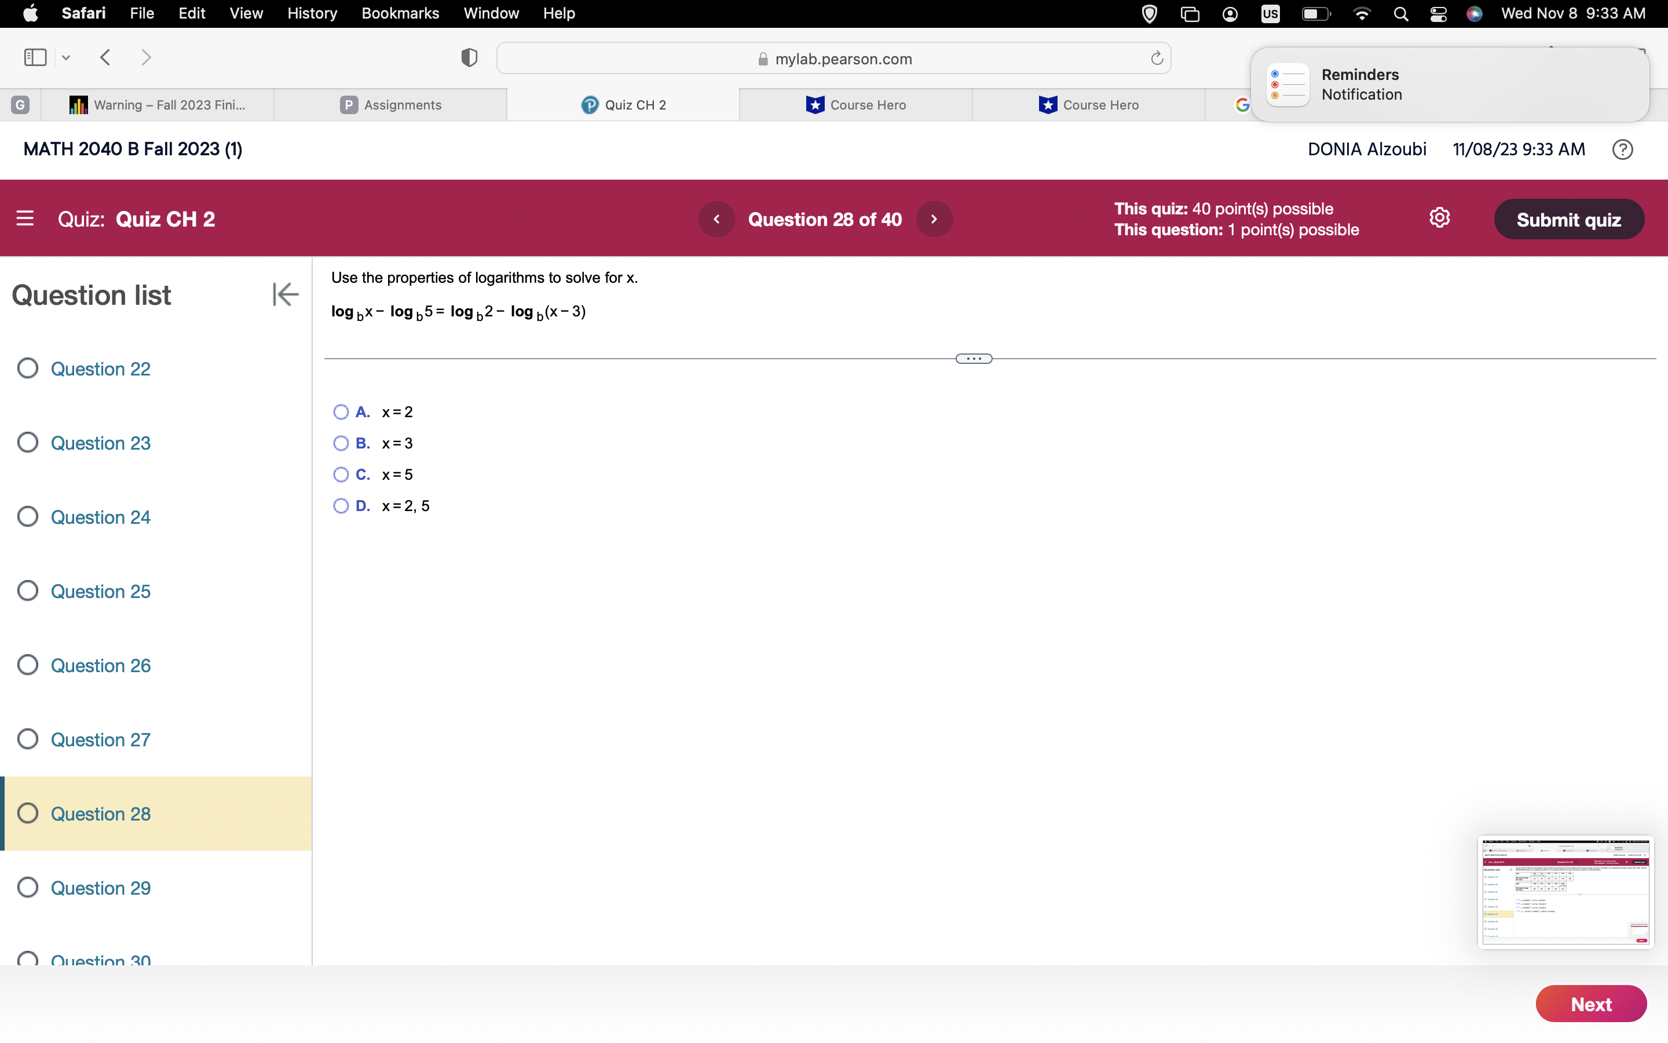Collapse the Question list panel
This screenshot has width=1668, height=1043.
(x=285, y=294)
